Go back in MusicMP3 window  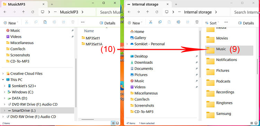[x=5, y=12]
